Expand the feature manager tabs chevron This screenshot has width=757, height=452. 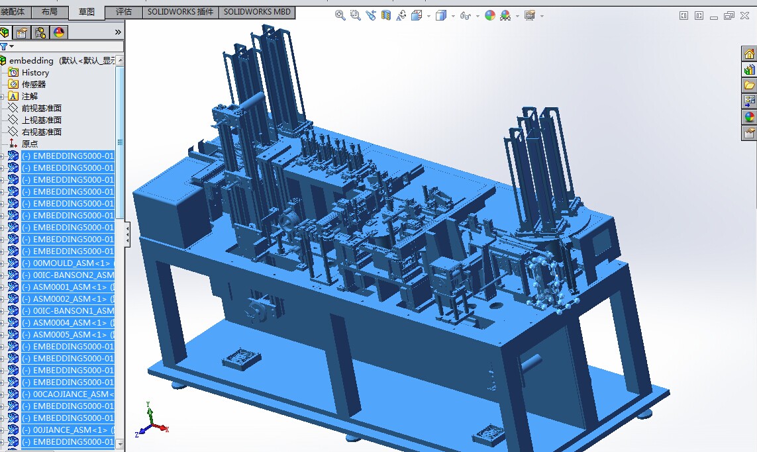coord(118,32)
